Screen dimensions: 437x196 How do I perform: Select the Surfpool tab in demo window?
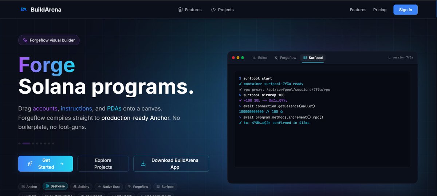pos(313,58)
